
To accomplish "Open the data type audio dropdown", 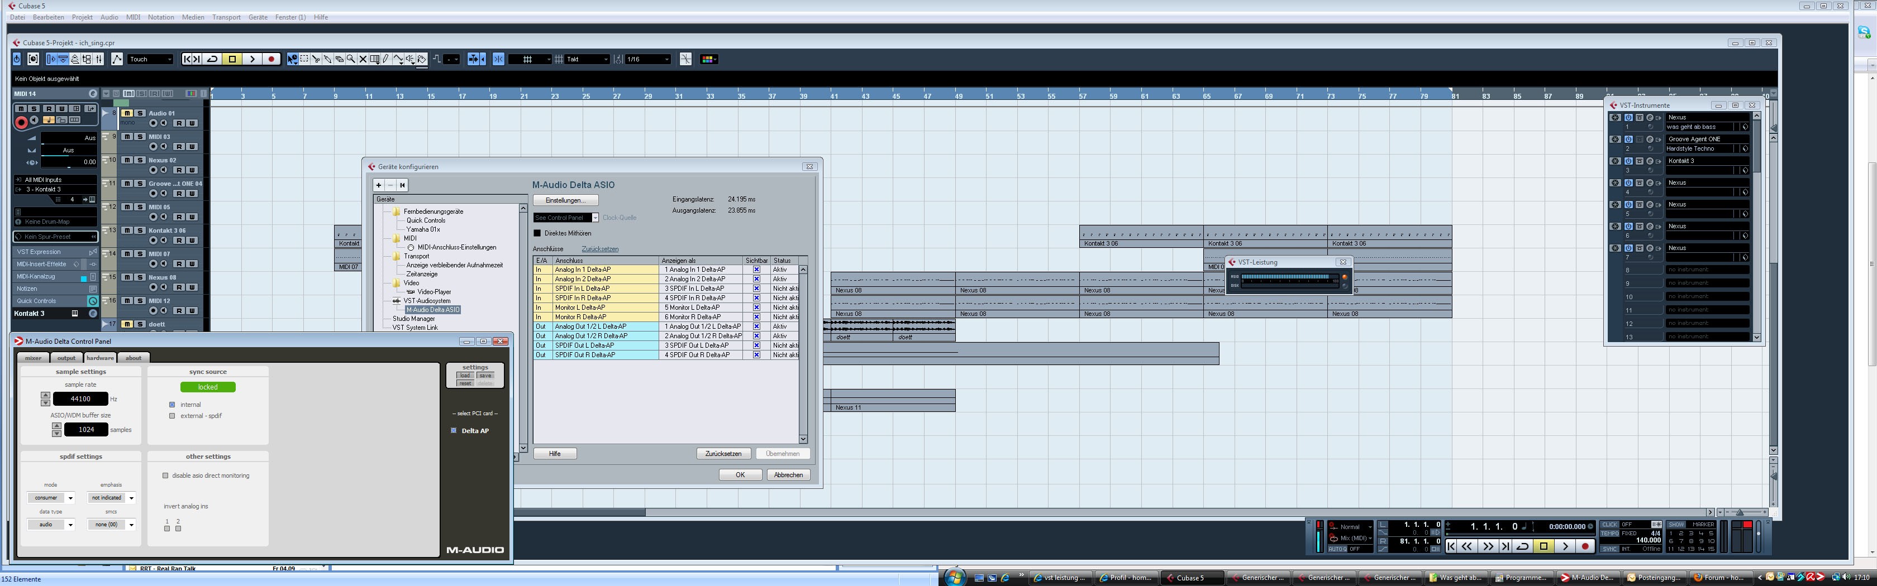I will pyautogui.click(x=51, y=524).
